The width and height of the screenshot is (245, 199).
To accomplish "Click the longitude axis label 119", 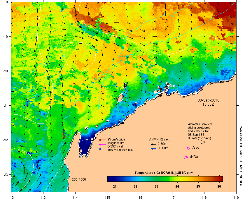I will pyautogui.click(x=237, y=197).
